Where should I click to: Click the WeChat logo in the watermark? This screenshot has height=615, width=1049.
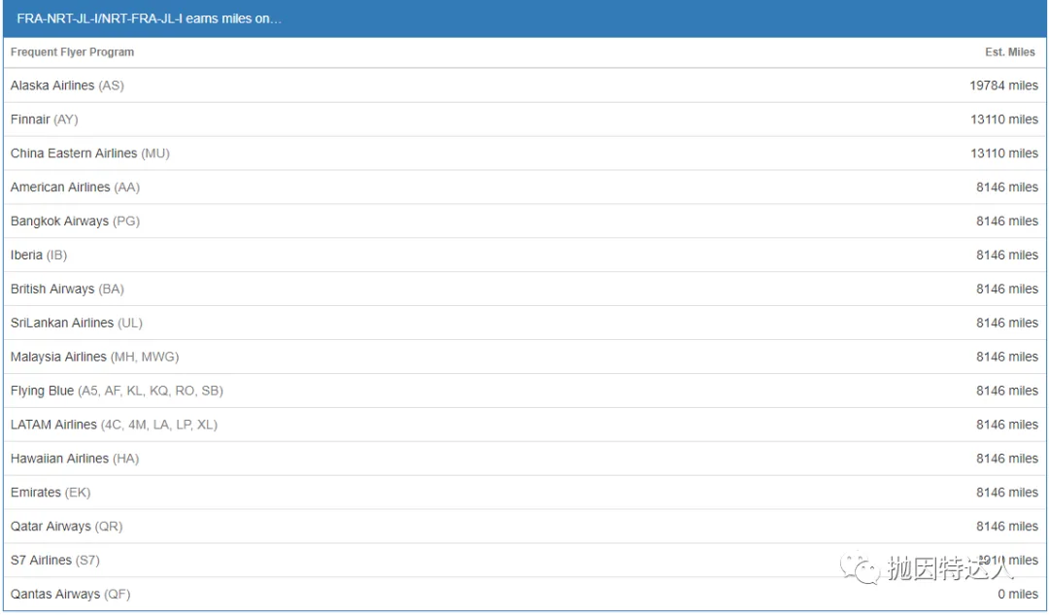click(861, 568)
